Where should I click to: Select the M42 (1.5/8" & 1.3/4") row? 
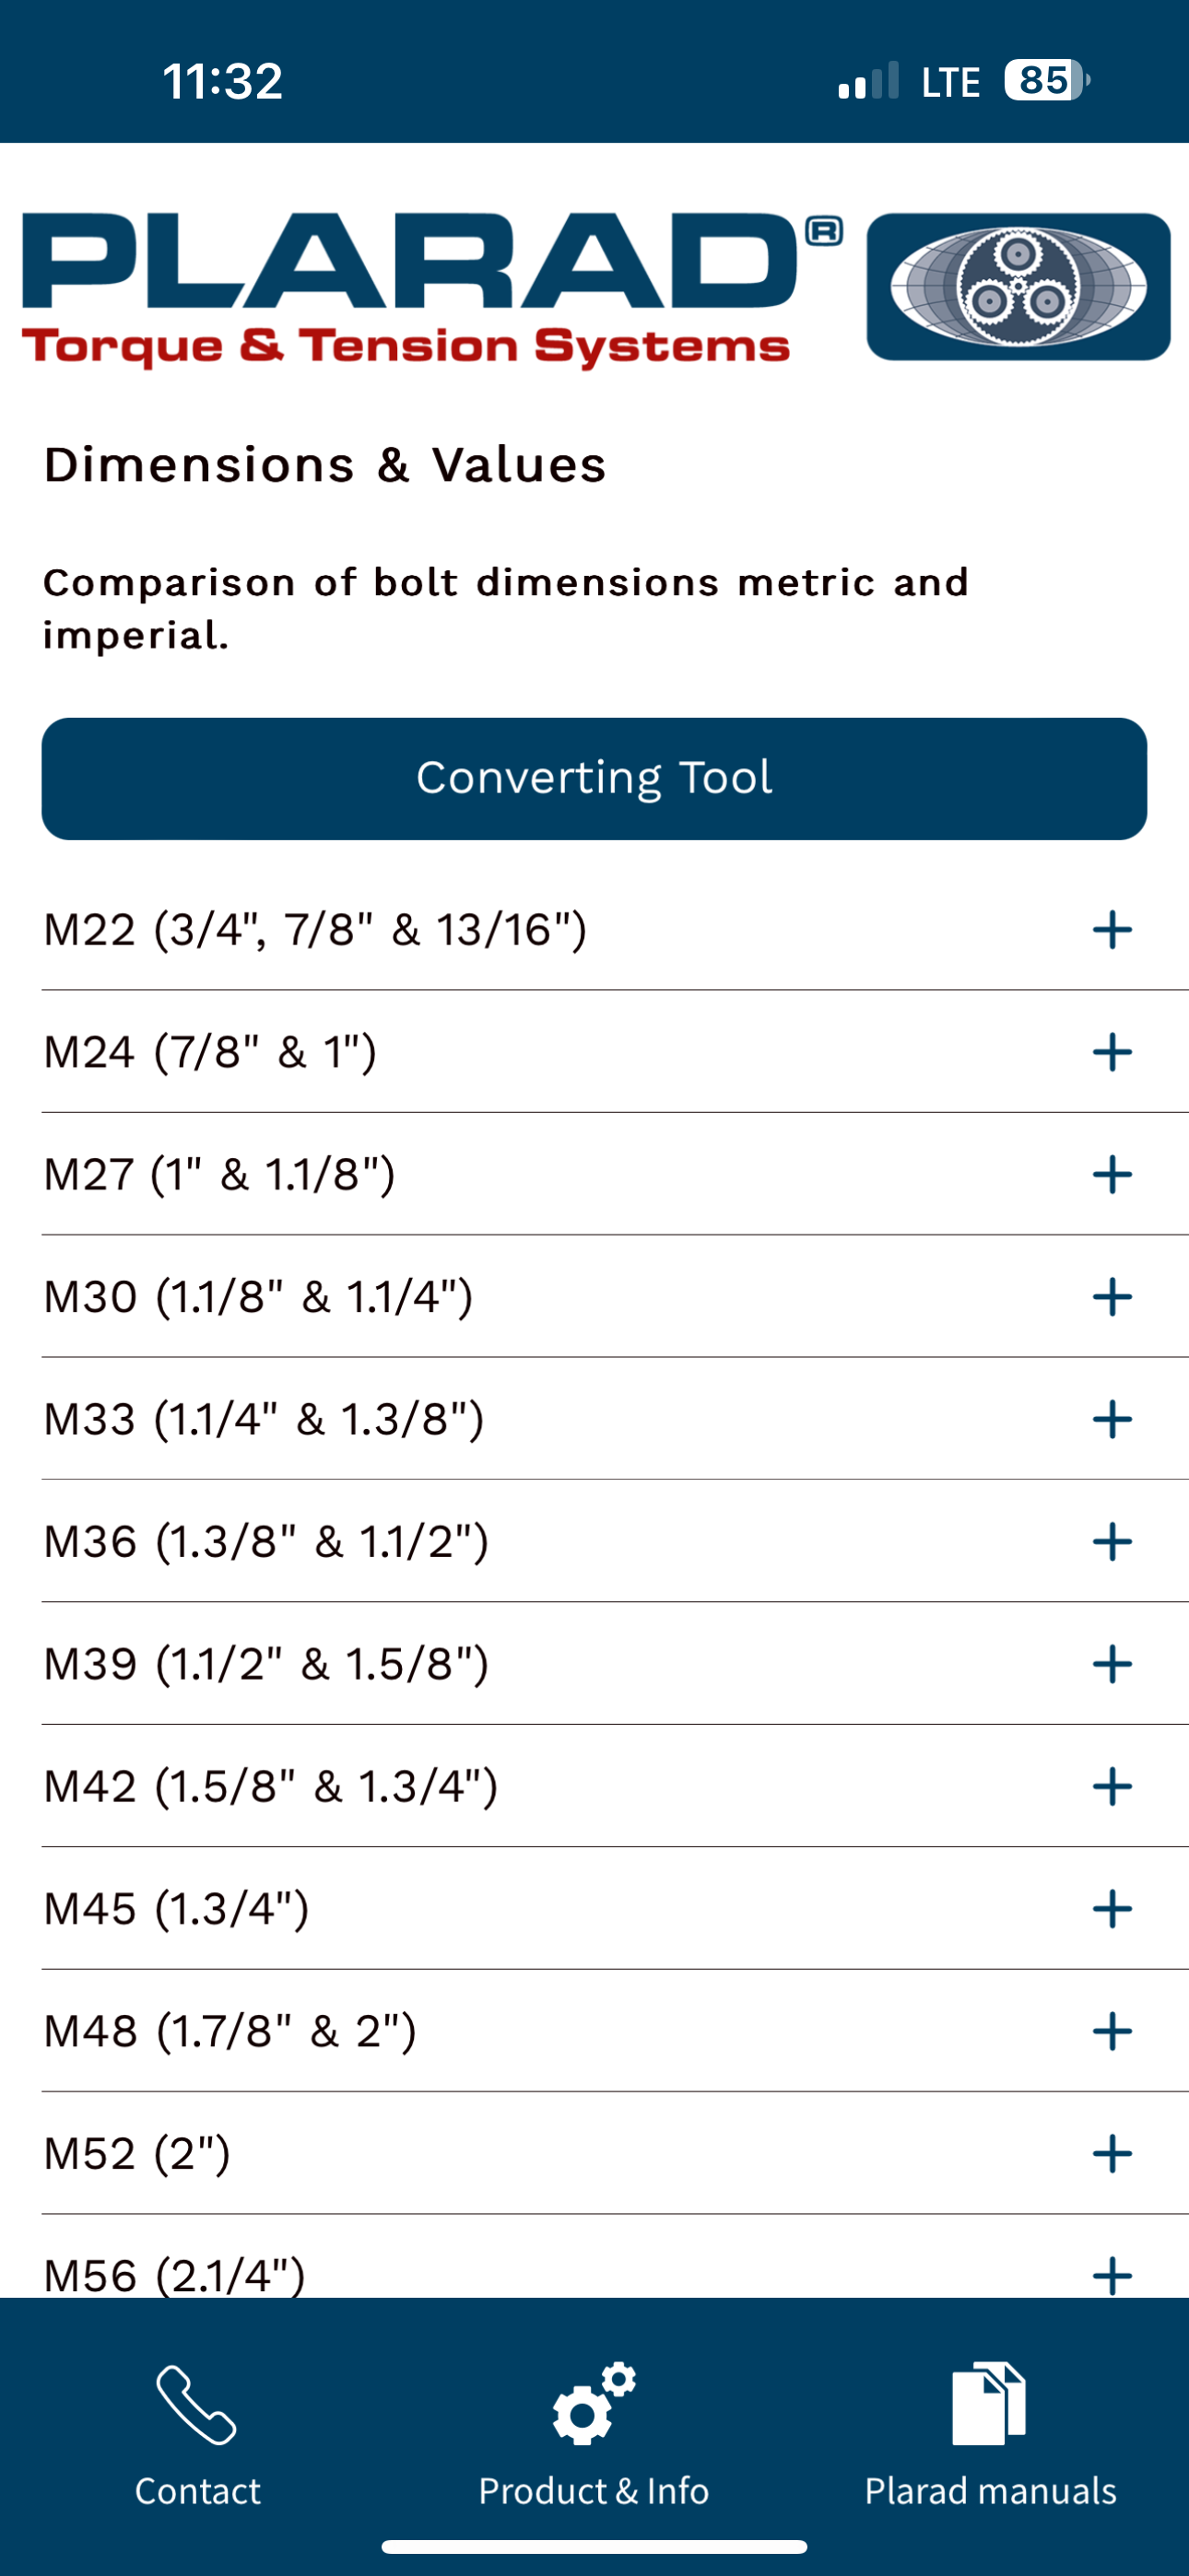[615, 1786]
